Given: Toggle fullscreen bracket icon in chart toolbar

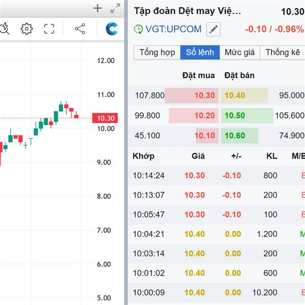Looking at the screenshot, I should pyautogui.click(x=49, y=29).
